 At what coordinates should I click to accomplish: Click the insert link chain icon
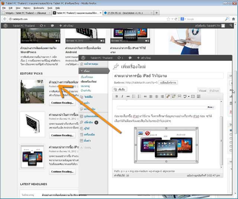click(168, 96)
